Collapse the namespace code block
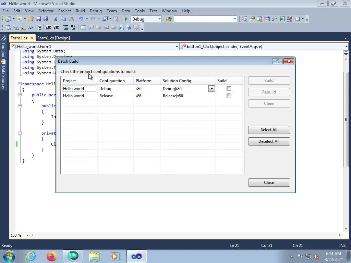Viewport: 351px width, 263px height. [20, 84]
